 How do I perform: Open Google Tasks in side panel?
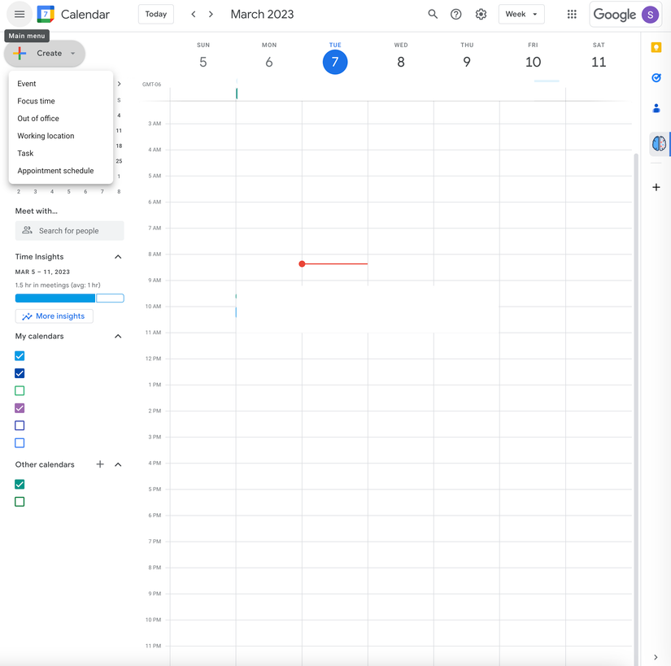coord(656,78)
